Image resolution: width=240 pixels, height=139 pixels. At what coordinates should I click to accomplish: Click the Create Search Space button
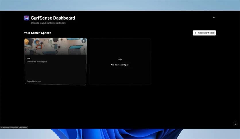click(x=204, y=33)
